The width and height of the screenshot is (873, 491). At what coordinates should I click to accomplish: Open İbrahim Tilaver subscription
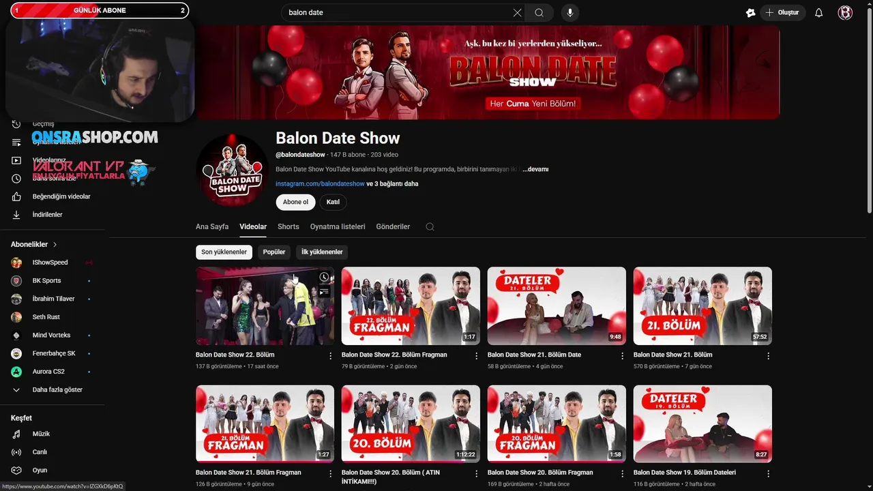[53, 299]
